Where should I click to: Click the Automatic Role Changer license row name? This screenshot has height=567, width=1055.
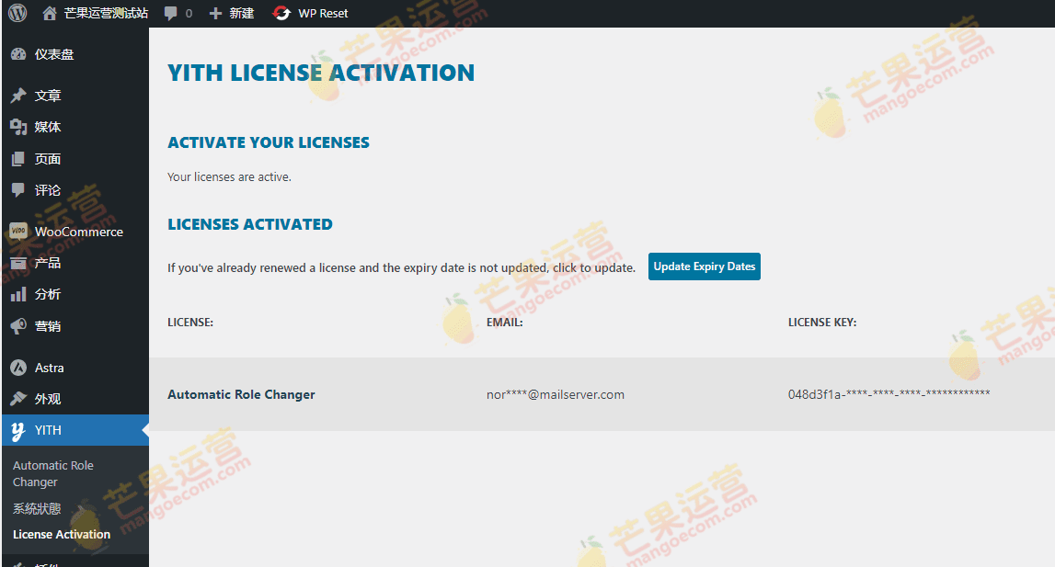pyautogui.click(x=241, y=395)
